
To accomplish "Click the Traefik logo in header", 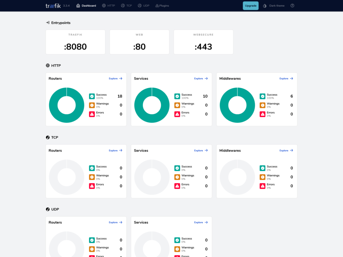I will pos(53,6).
